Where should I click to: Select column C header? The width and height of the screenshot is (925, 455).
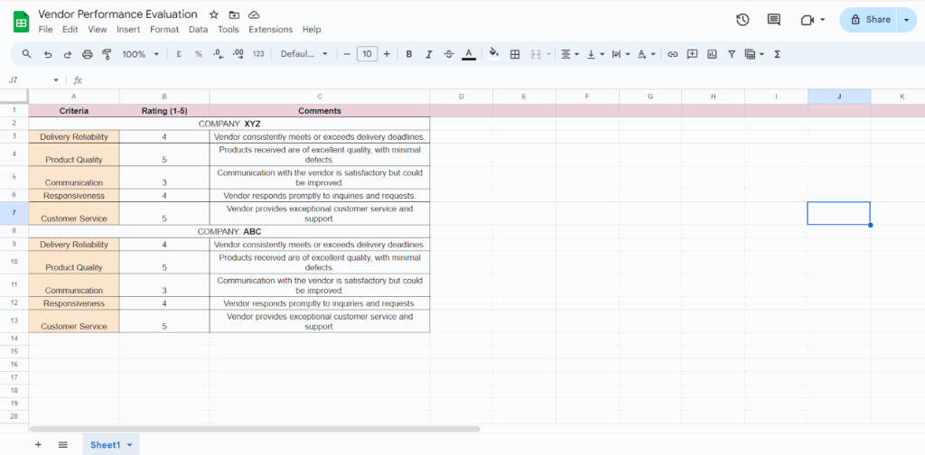tap(320, 96)
